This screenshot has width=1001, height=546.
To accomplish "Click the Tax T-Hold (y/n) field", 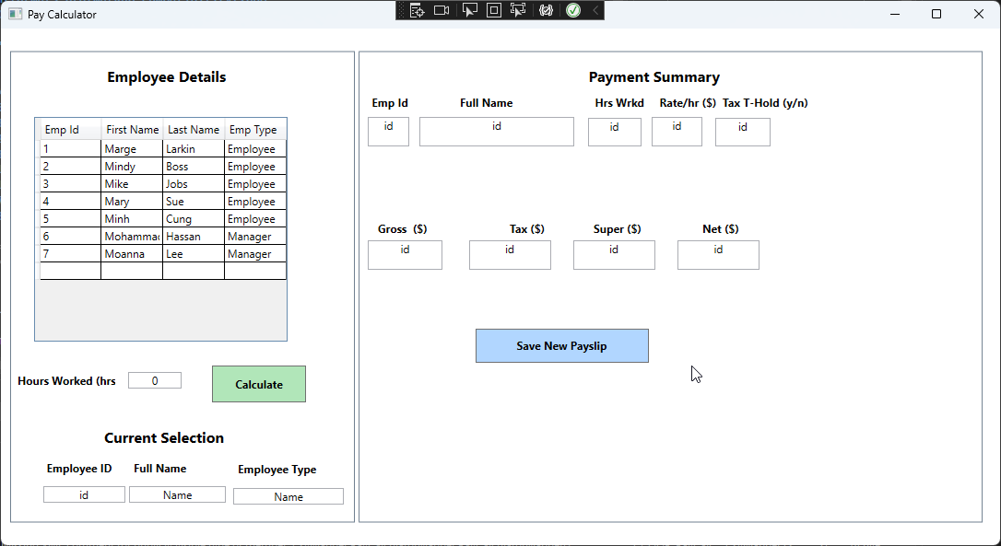I will tap(742, 132).
